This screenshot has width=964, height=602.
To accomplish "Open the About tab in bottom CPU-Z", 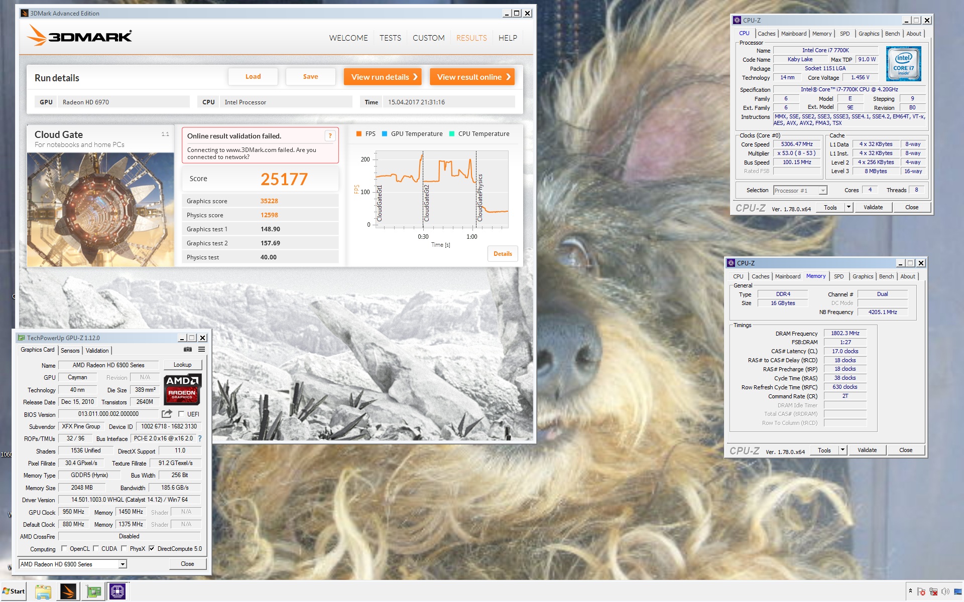I will pos(907,276).
